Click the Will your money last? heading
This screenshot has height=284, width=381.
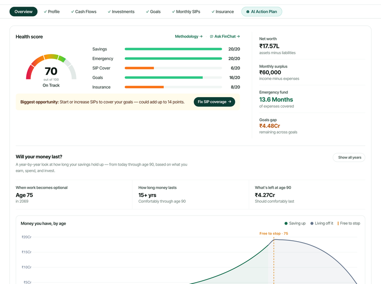(x=39, y=157)
